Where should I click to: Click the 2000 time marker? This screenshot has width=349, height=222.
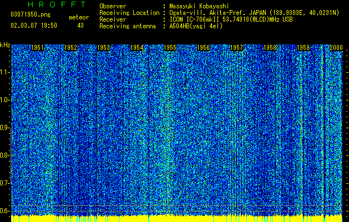click(336, 48)
